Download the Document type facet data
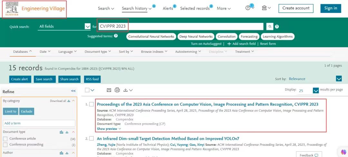Viewport: 348px width, 157px height. click(x=67, y=132)
